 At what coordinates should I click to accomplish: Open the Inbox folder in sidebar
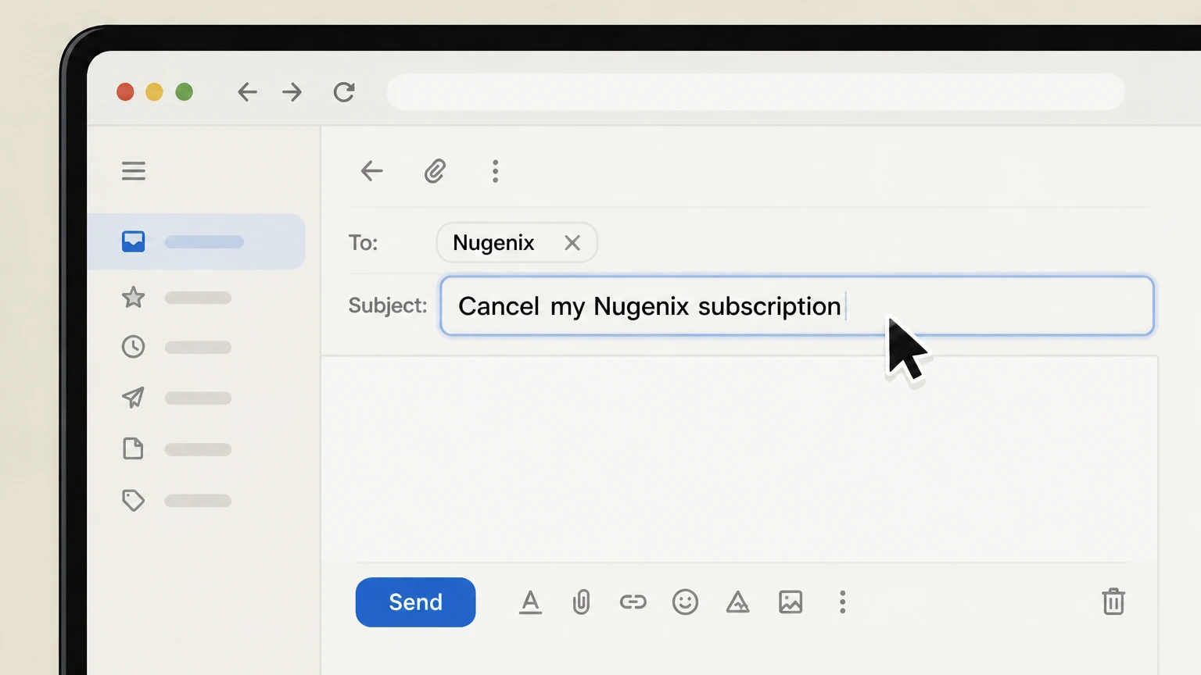tap(196, 241)
